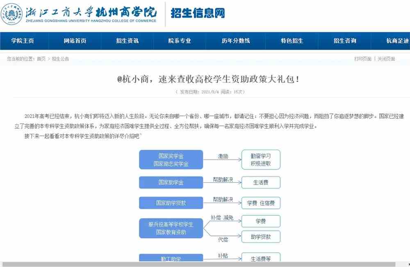This screenshot has width=410, height=267.
Task: Click 关闭页面 to close the page
Action: 386,59
